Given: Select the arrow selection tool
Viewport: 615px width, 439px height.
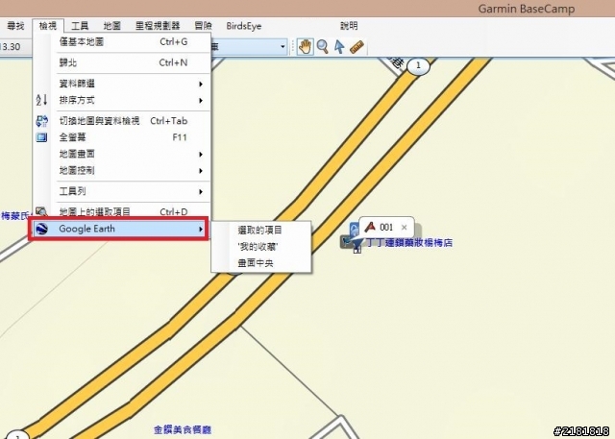Looking at the screenshot, I should point(339,47).
